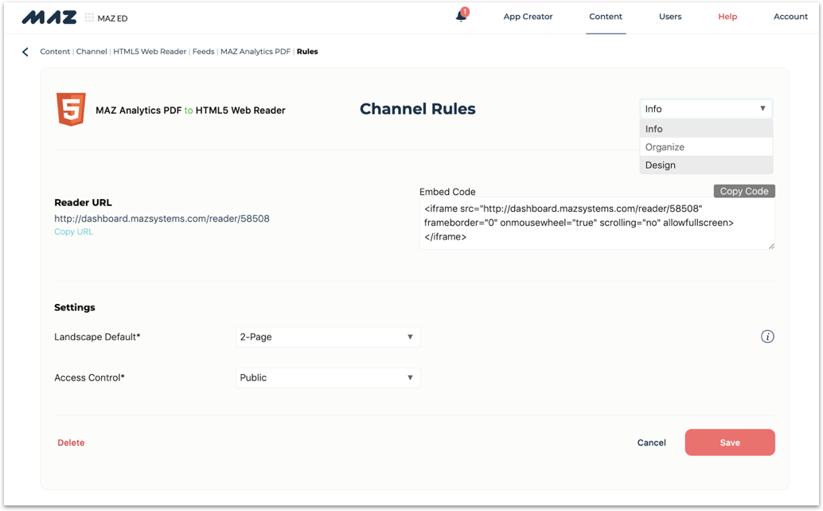
Task: Open the Help menu
Action: [727, 17]
